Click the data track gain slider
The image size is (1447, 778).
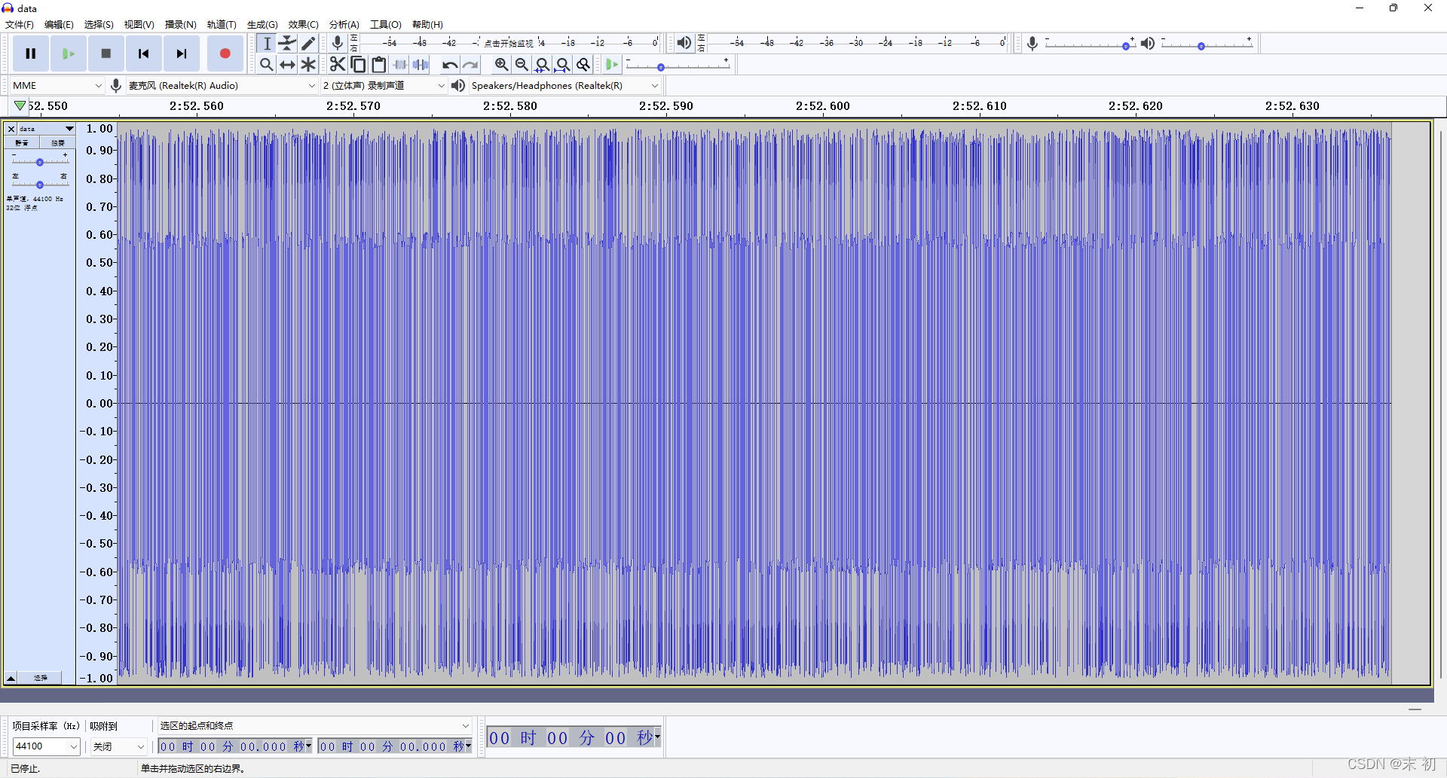(40, 162)
